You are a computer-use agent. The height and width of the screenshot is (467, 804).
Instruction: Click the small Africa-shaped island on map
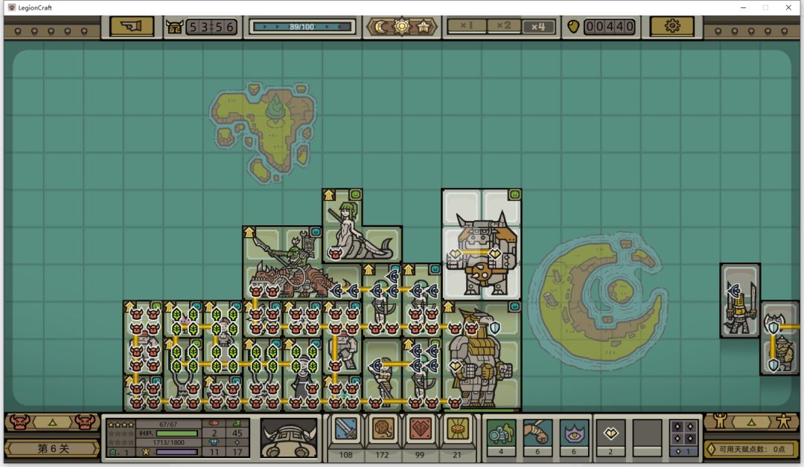pyautogui.click(x=264, y=131)
